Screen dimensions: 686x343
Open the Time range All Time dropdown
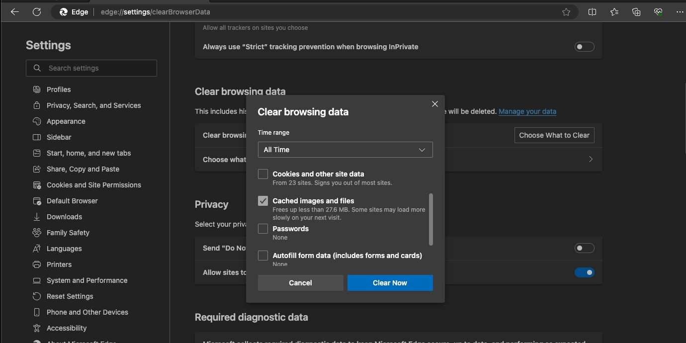tap(345, 150)
